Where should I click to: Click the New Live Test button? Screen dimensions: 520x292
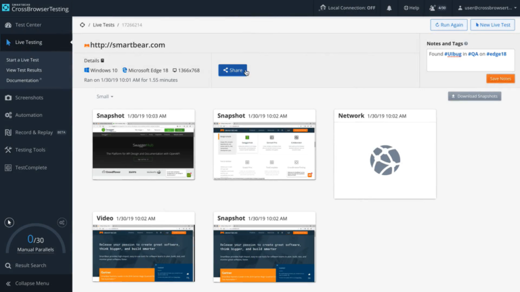492,25
